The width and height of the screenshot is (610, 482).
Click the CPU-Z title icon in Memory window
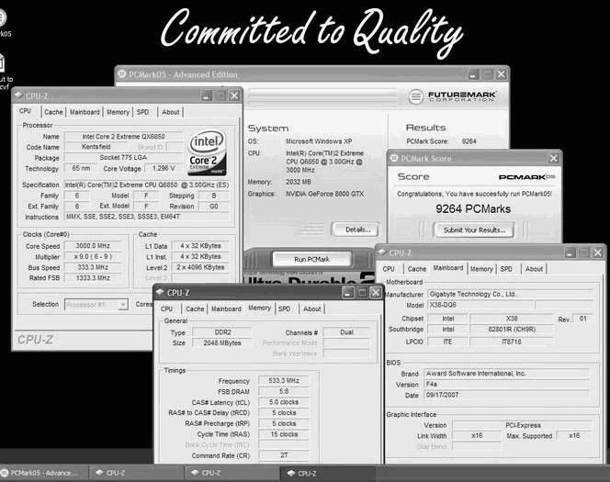(x=160, y=292)
